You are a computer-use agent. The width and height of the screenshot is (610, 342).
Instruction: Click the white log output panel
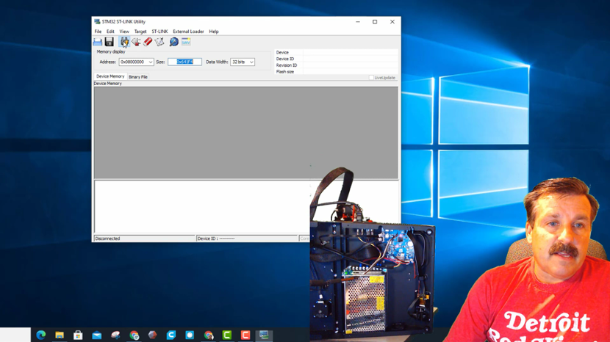(x=202, y=206)
